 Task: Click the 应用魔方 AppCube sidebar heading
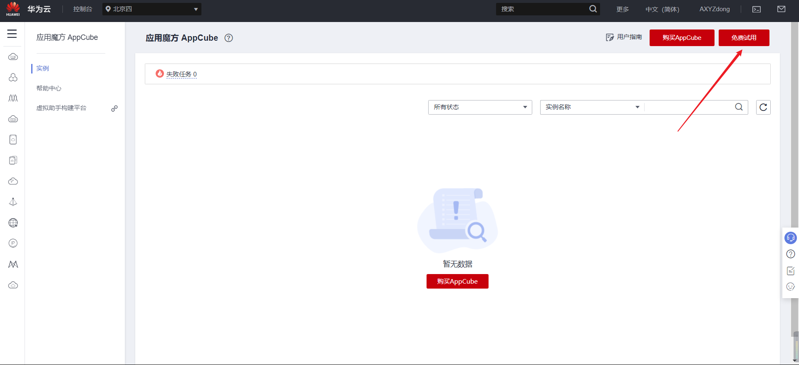click(67, 37)
